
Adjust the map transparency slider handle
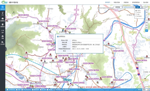point(134,7)
